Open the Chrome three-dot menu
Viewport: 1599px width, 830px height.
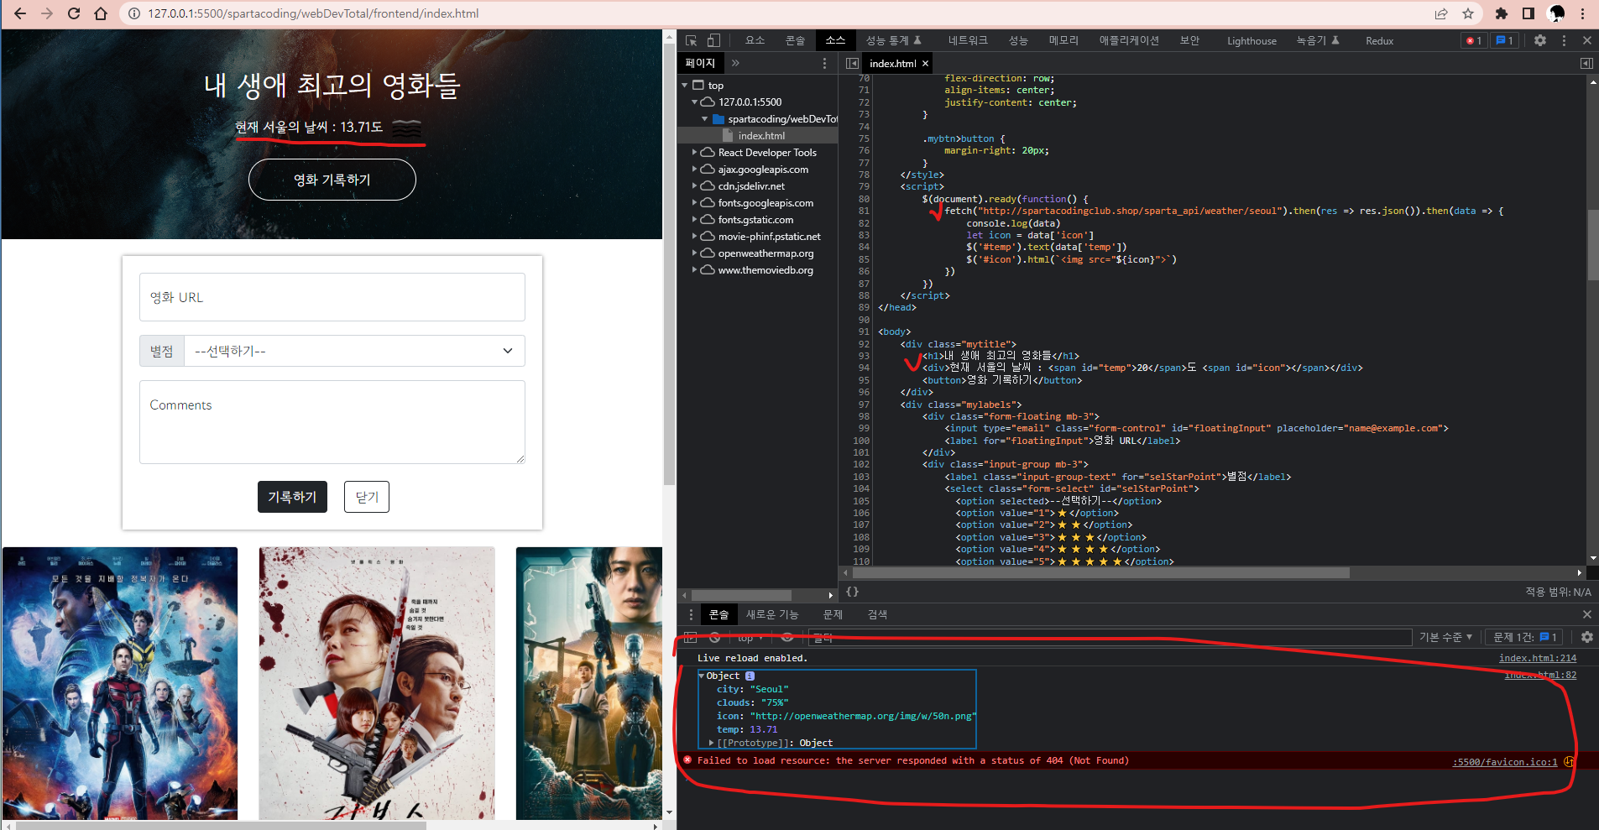coord(1583,13)
